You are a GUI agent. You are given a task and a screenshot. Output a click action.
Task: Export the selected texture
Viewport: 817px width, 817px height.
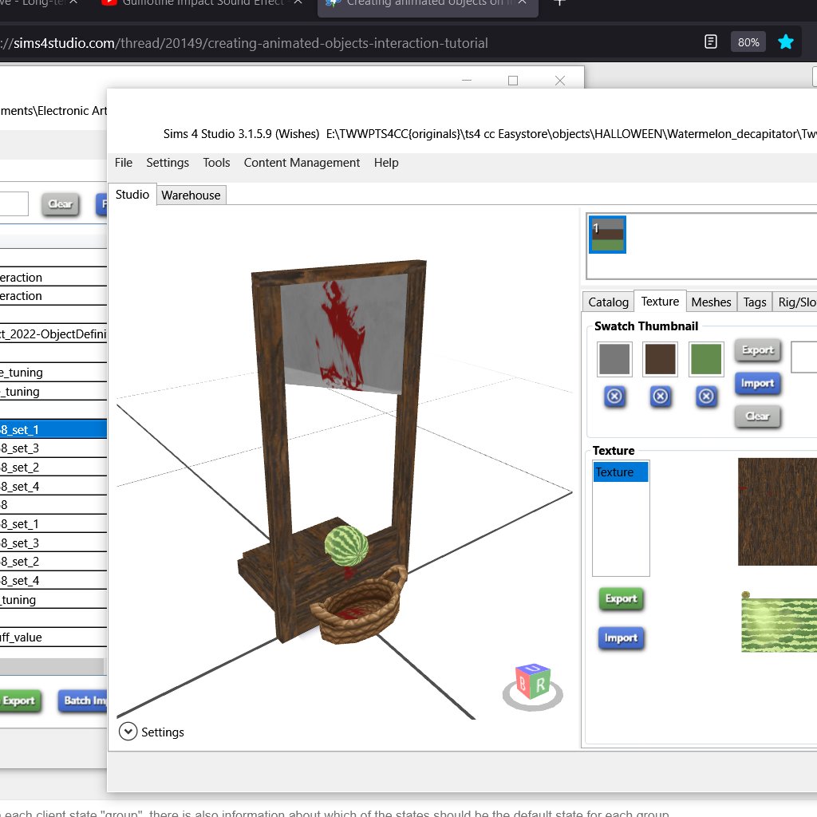pyautogui.click(x=621, y=598)
